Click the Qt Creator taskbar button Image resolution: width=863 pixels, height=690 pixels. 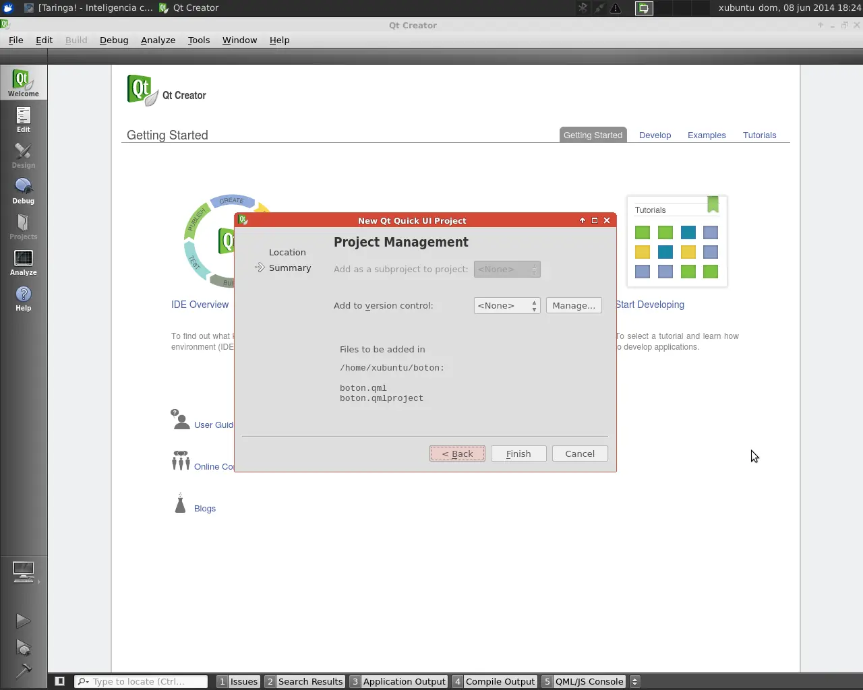coord(189,8)
